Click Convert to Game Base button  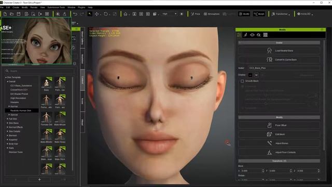[x=279, y=60]
